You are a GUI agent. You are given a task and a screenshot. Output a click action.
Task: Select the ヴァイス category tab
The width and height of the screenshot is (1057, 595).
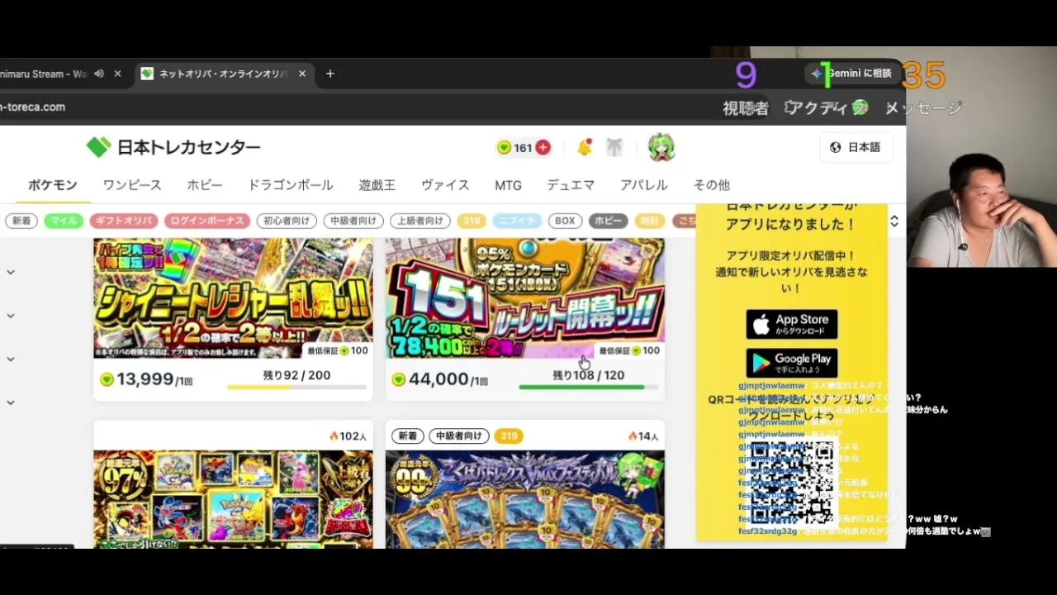point(445,185)
